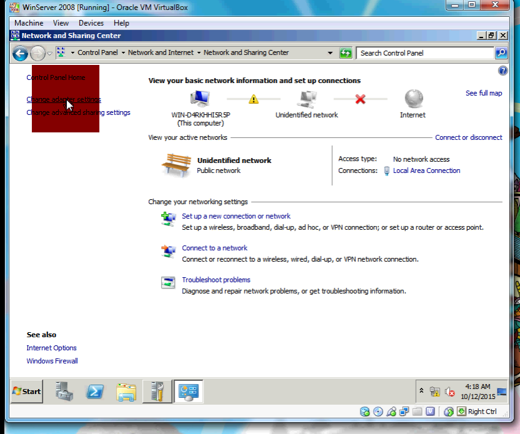
Task: Click the Control Panel icon in address bar
Action: (x=61, y=52)
